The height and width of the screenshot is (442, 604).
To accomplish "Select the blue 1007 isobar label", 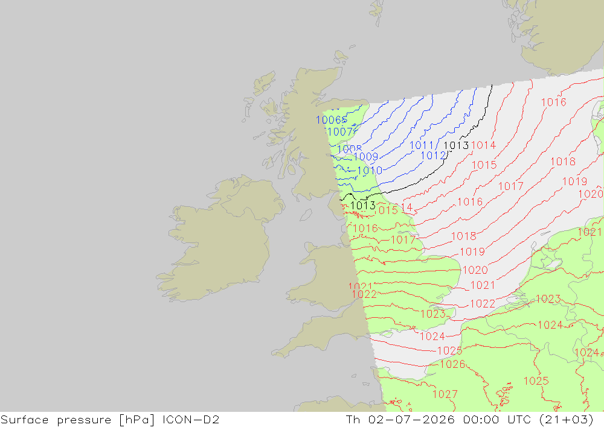I will coord(340,132).
